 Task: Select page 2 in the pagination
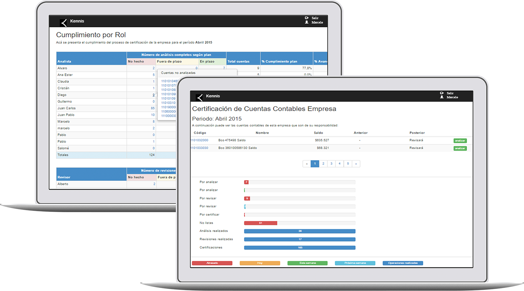[323, 164]
